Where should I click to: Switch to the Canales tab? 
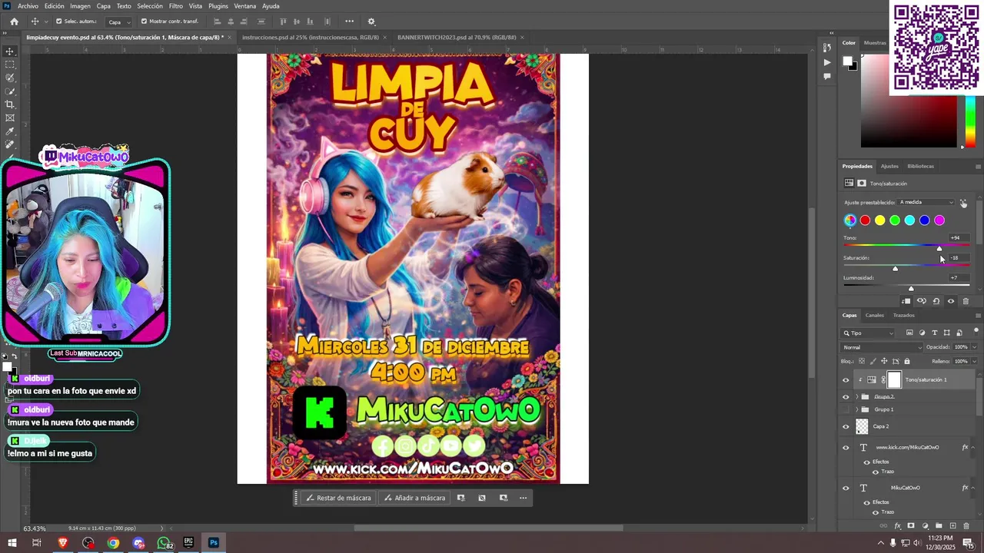pos(875,315)
